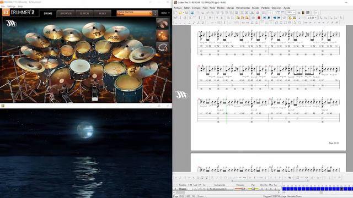Play from beginning yellow icon

coord(238,18)
